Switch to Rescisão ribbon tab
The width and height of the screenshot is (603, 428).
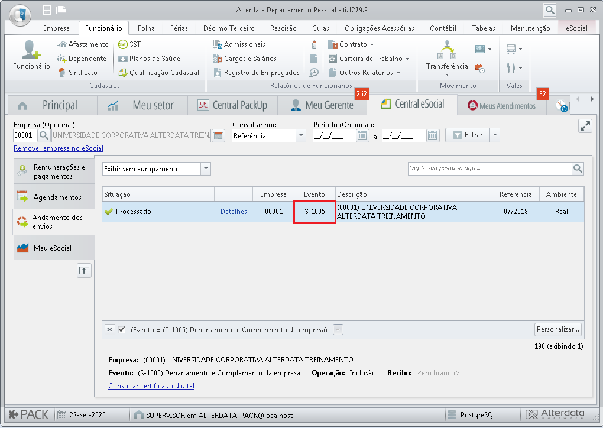[x=283, y=28]
